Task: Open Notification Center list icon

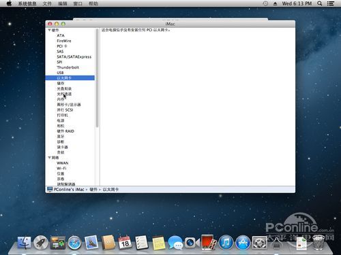Action: (331, 3)
